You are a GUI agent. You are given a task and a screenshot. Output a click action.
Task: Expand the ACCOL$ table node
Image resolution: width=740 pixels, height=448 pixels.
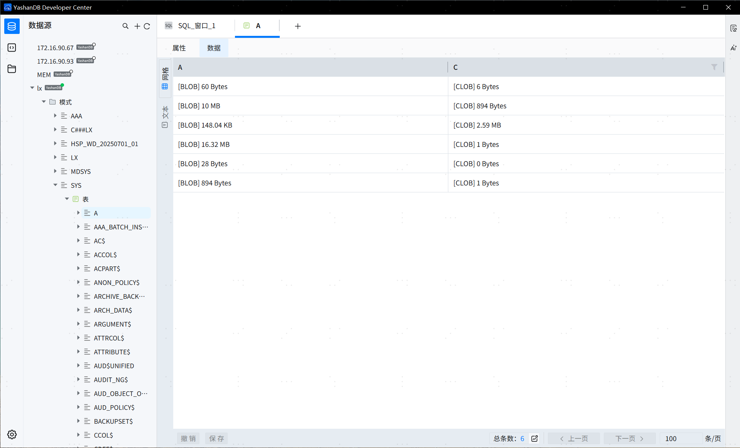[78, 254]
